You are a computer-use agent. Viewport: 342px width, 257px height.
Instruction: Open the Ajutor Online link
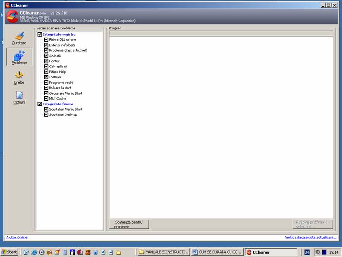tap(17, 237)
